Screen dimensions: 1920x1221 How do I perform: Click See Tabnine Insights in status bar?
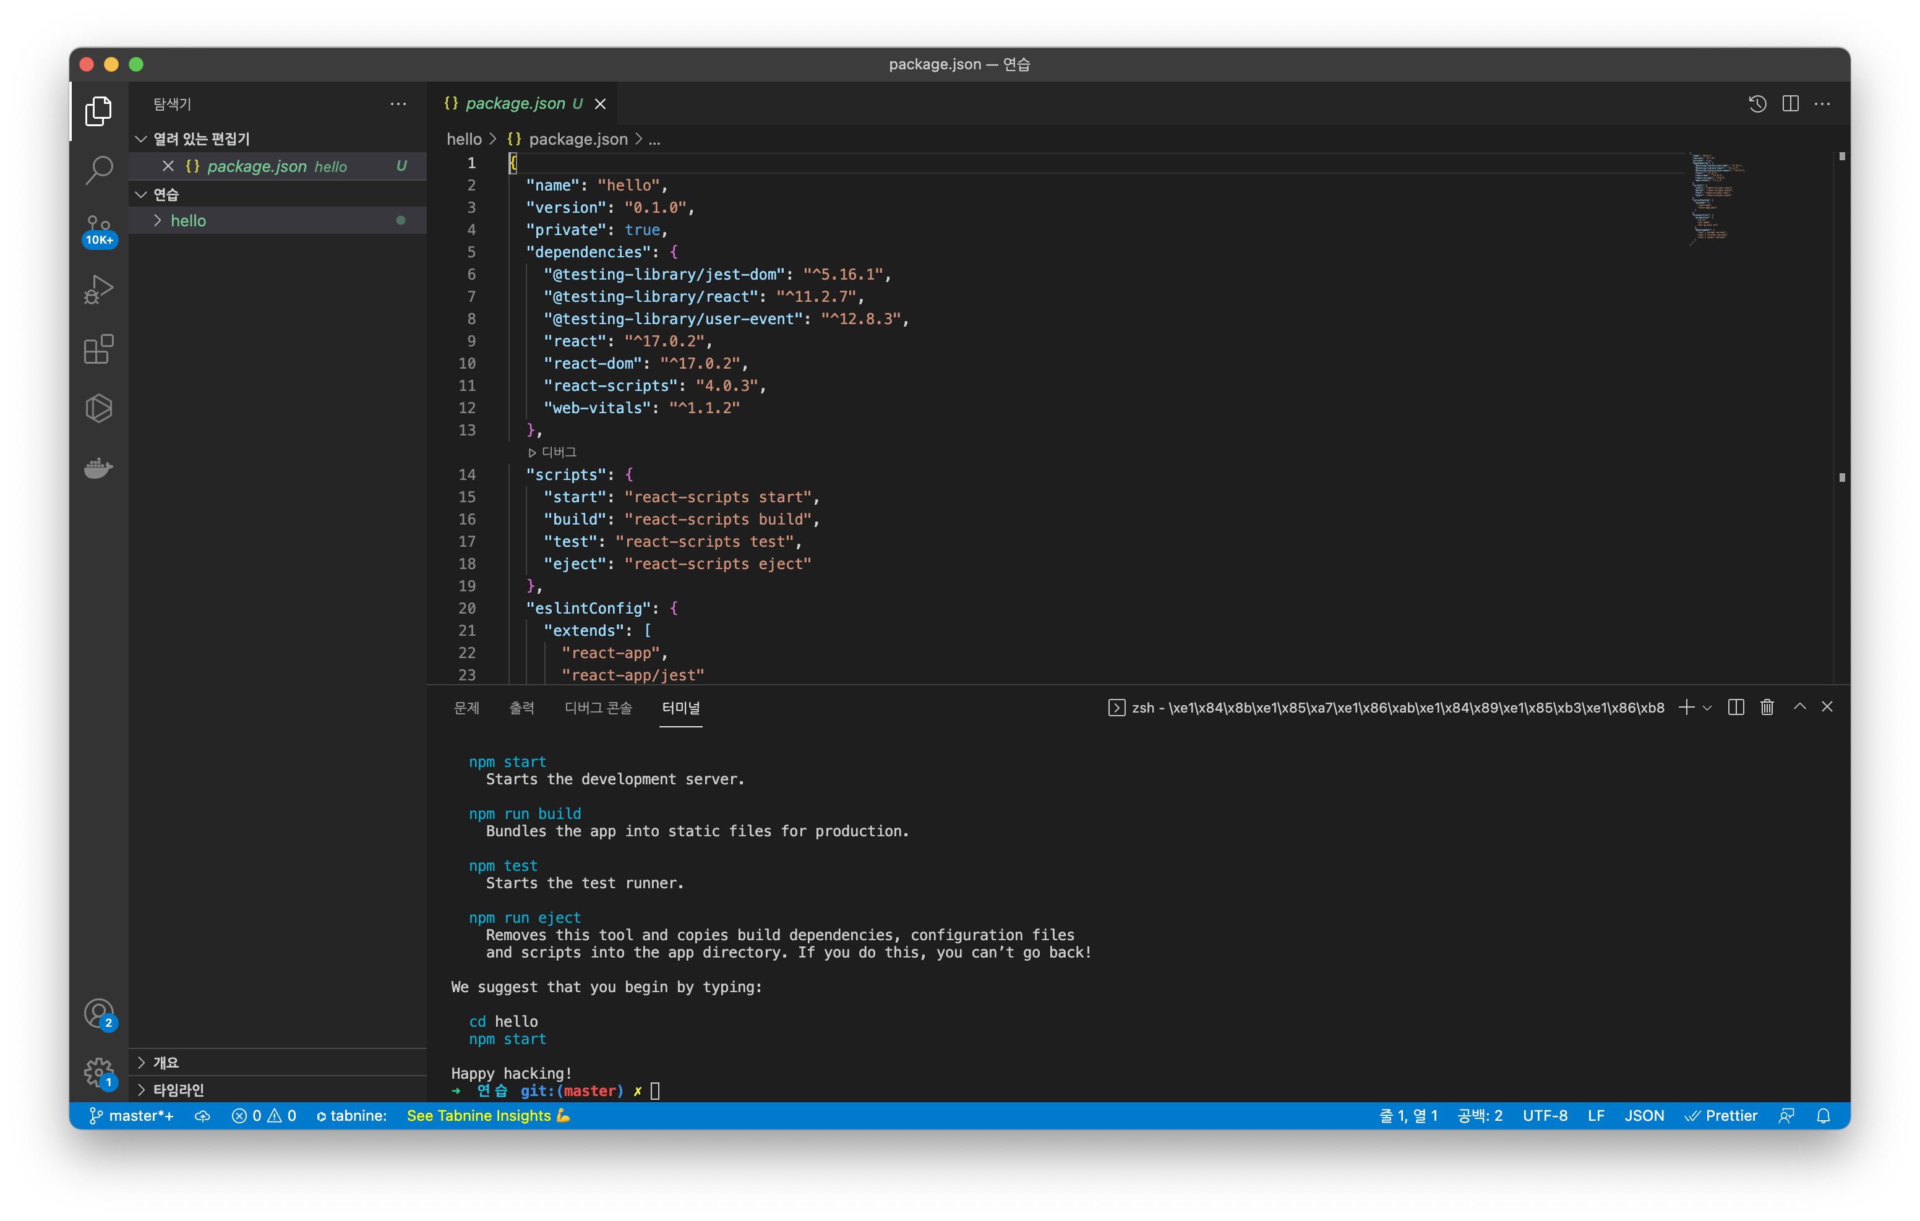(x=487, y=1116)
